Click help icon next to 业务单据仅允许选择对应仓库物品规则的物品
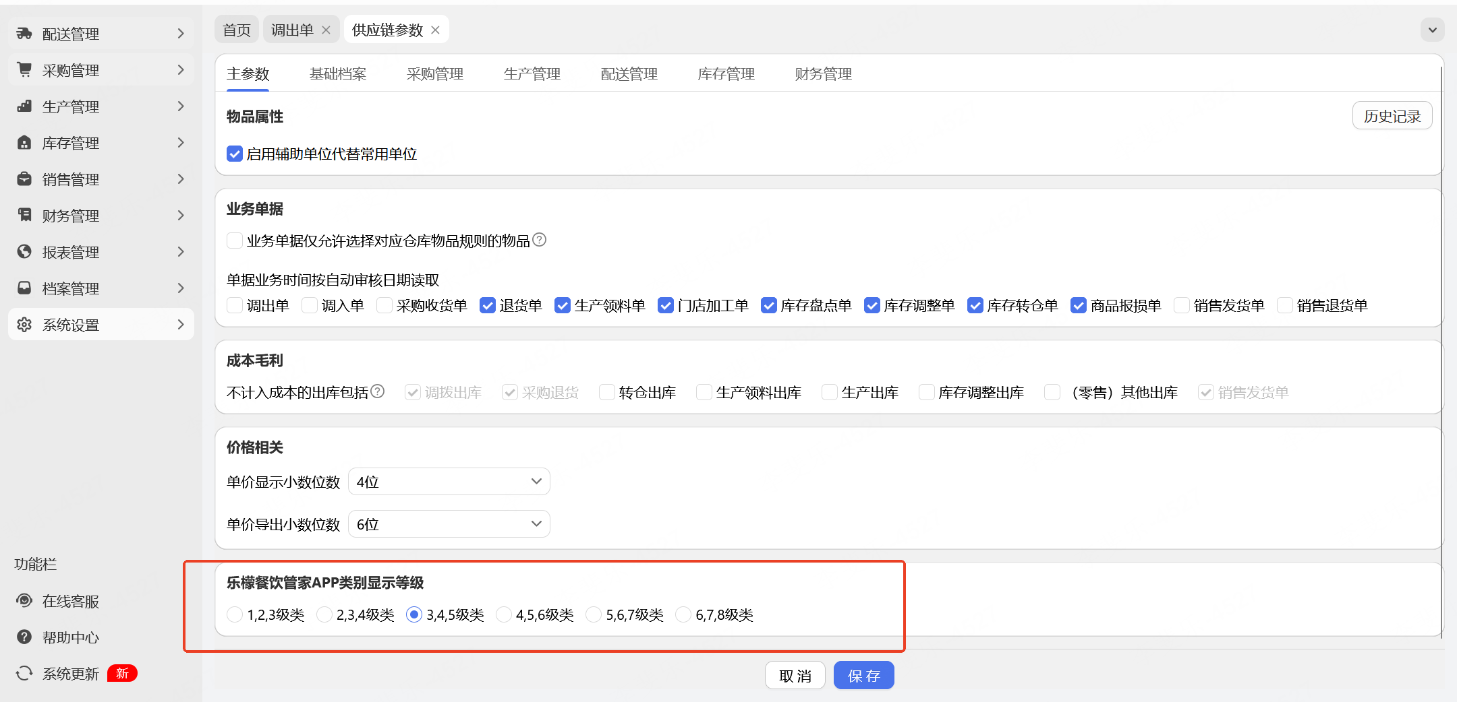Image resolution: width=1457 pixels, height=702 pixels. point(540,240)
